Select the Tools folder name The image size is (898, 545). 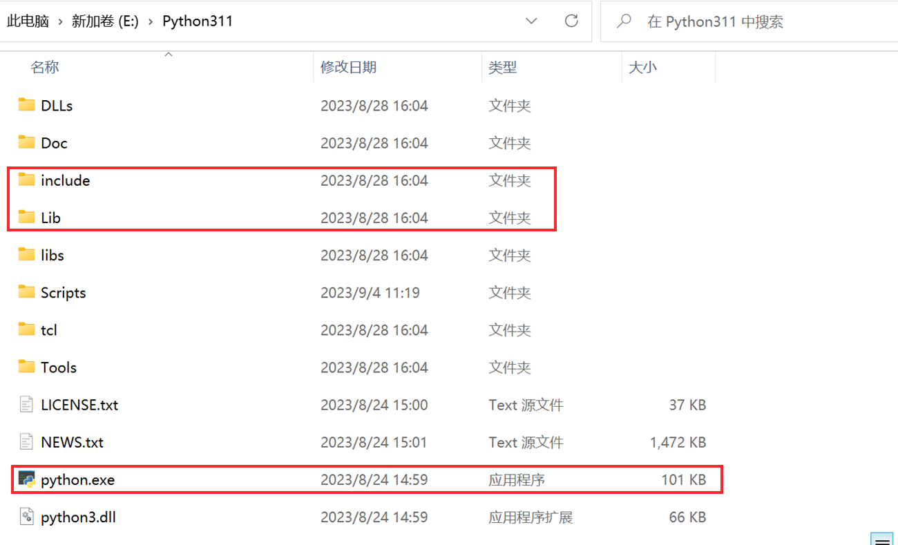click(59, 367)
